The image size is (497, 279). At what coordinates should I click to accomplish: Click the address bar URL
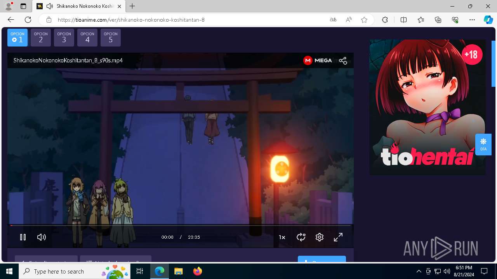(x=131, y=20)
